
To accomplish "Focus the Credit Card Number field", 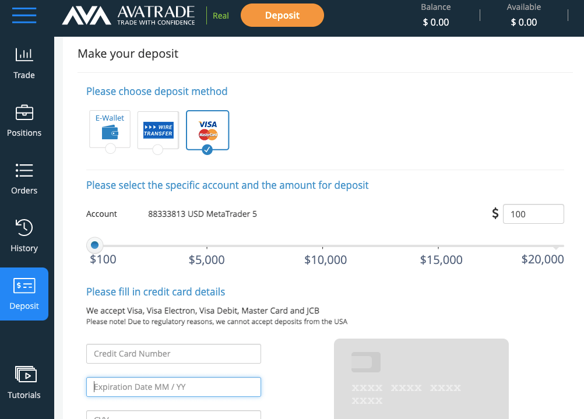I will coord(174,354).
